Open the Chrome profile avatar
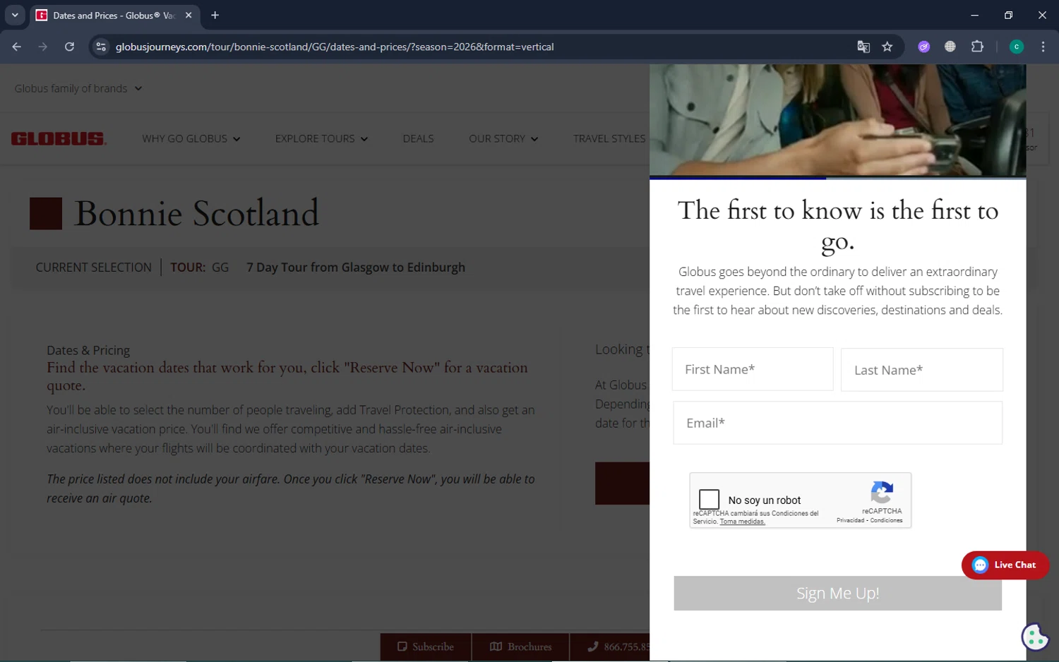 click(1017, 47)
